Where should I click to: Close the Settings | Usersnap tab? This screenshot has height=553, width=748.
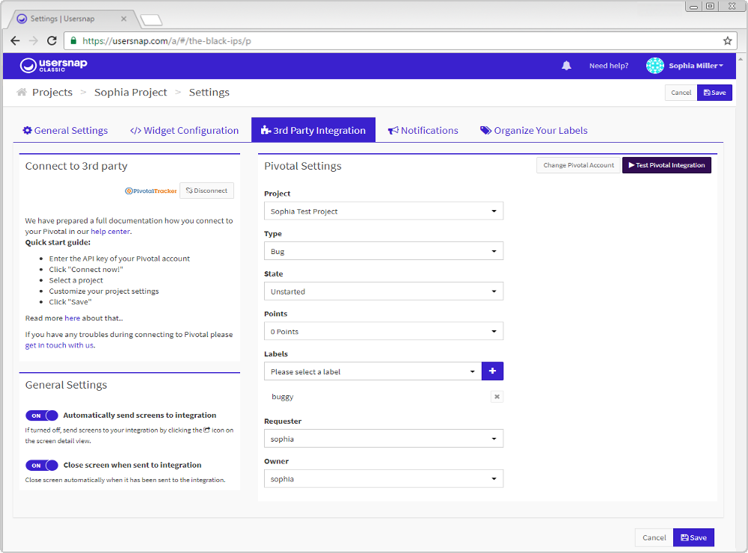(123, 19)
